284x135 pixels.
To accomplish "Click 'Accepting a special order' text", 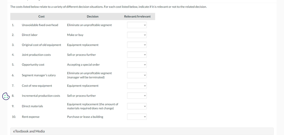I will (x=83, y=65).
